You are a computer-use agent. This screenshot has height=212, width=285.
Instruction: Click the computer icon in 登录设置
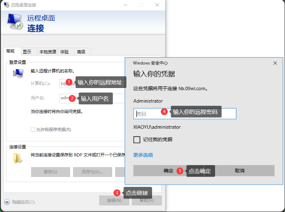18,73
